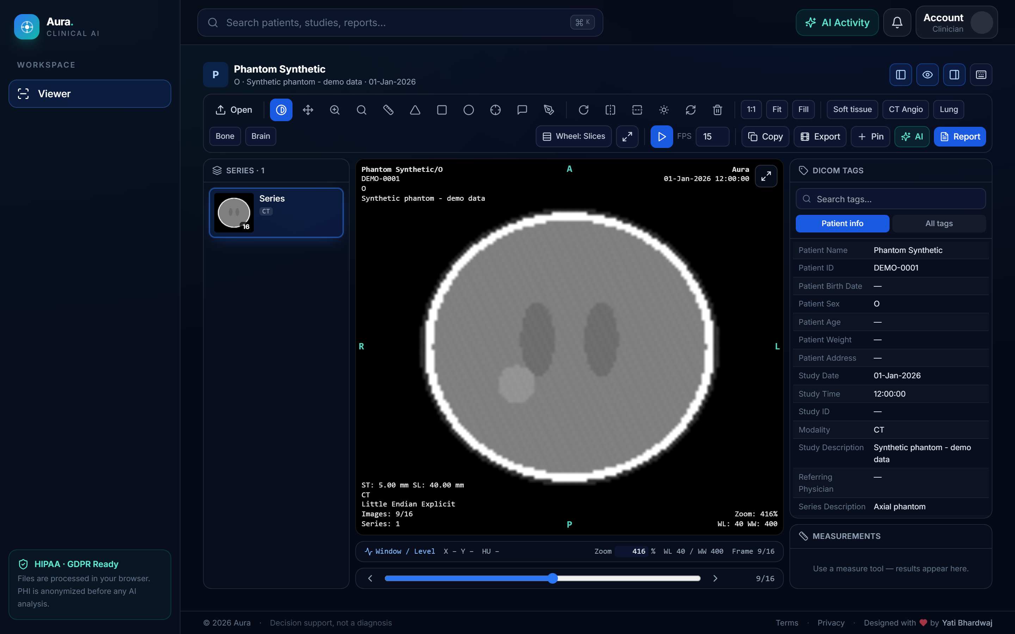1015x634 pixels.
Task: Rotate the image clockwise
Action: 583,110
